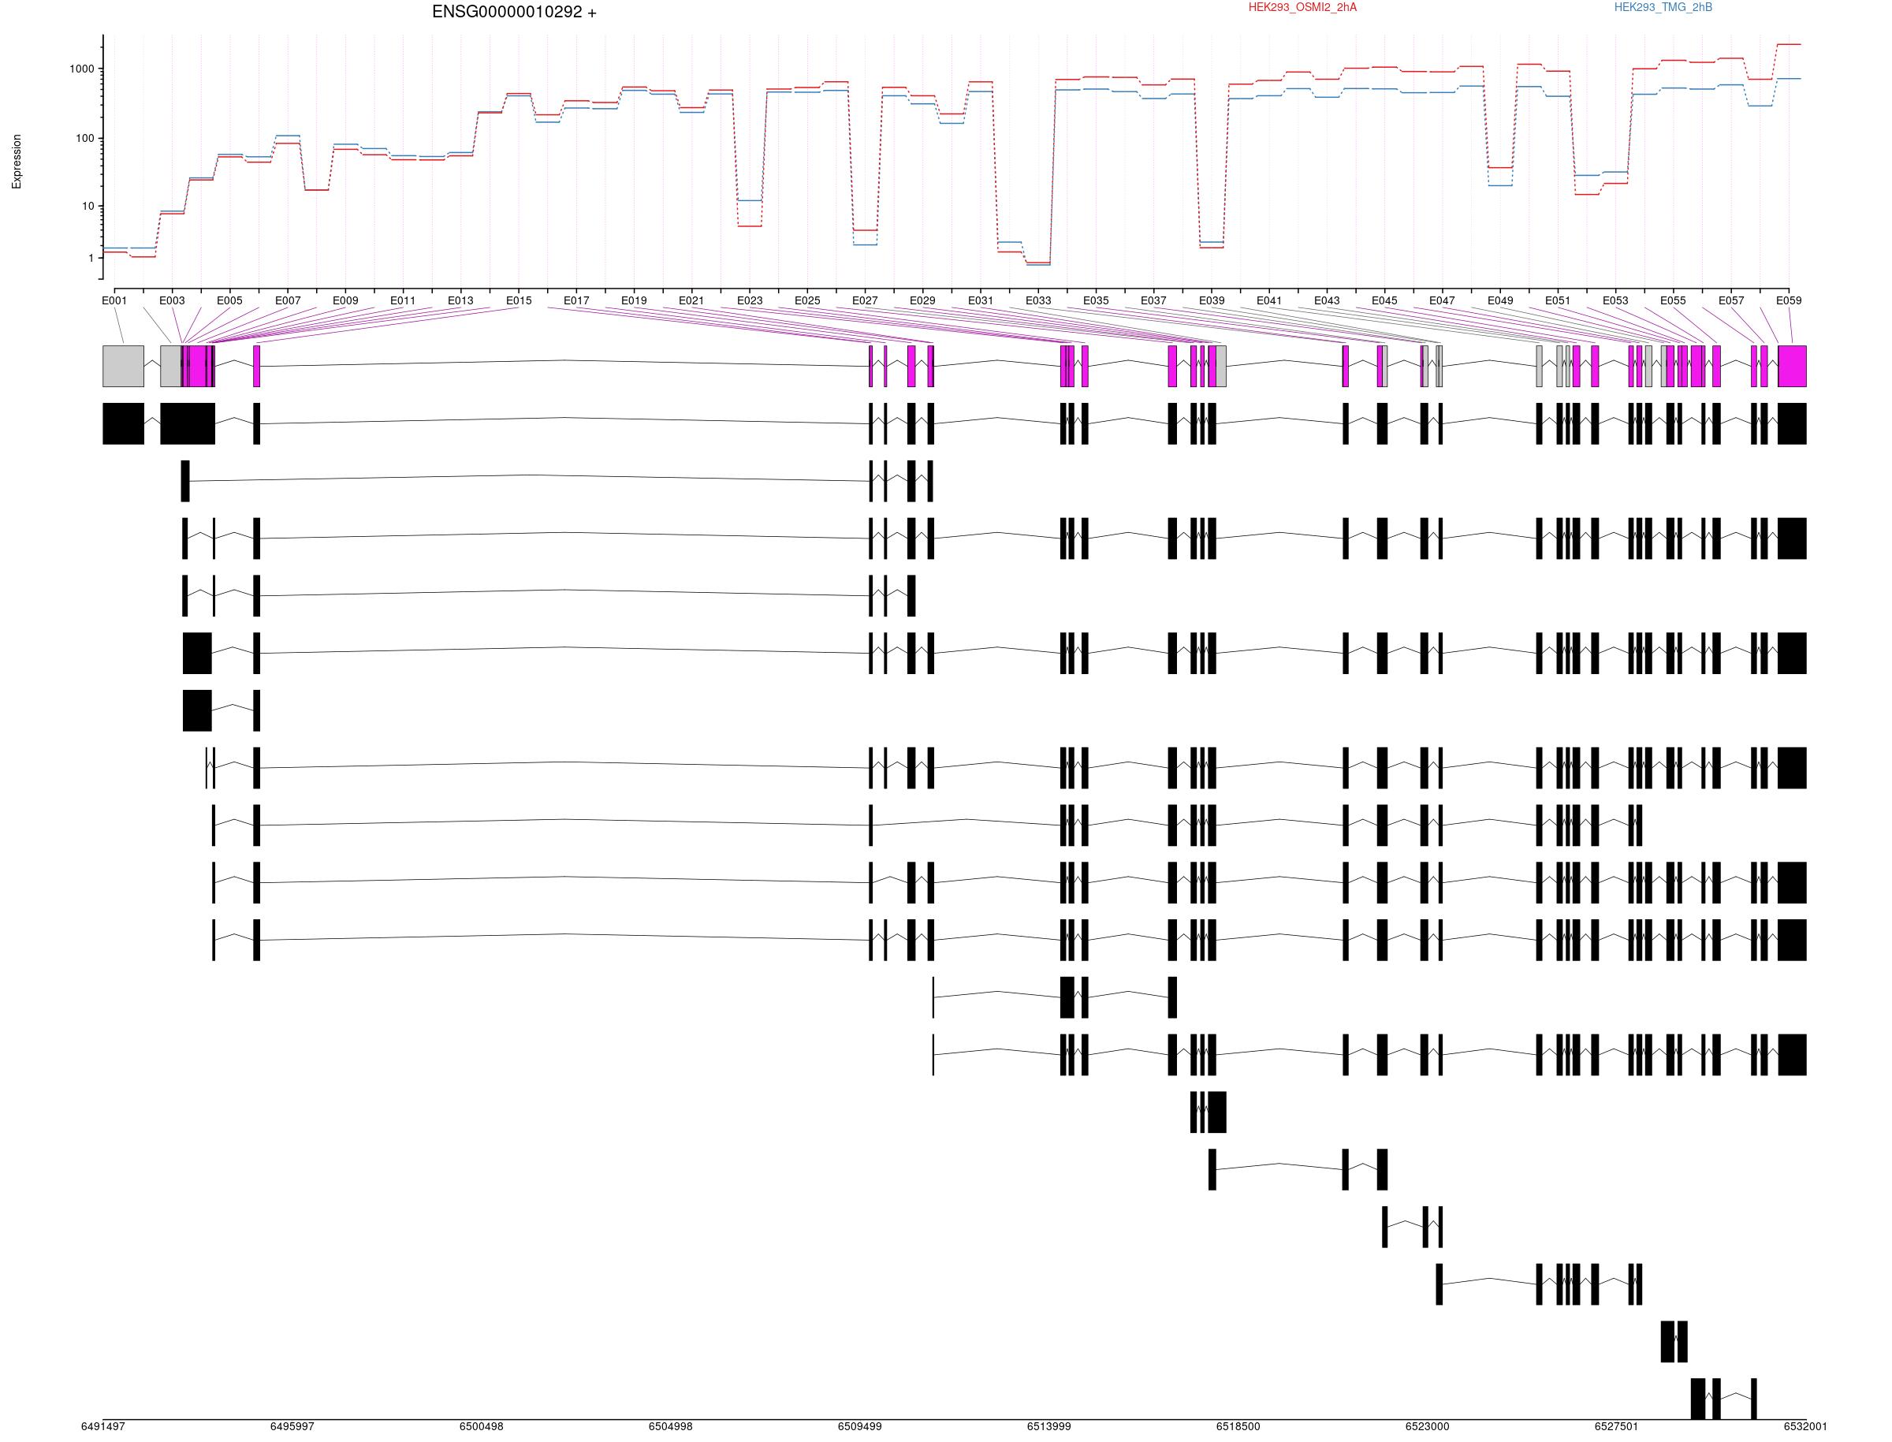Click exon label E035
This screenshot has height=1442, width=1892.
click(1095, 300)
